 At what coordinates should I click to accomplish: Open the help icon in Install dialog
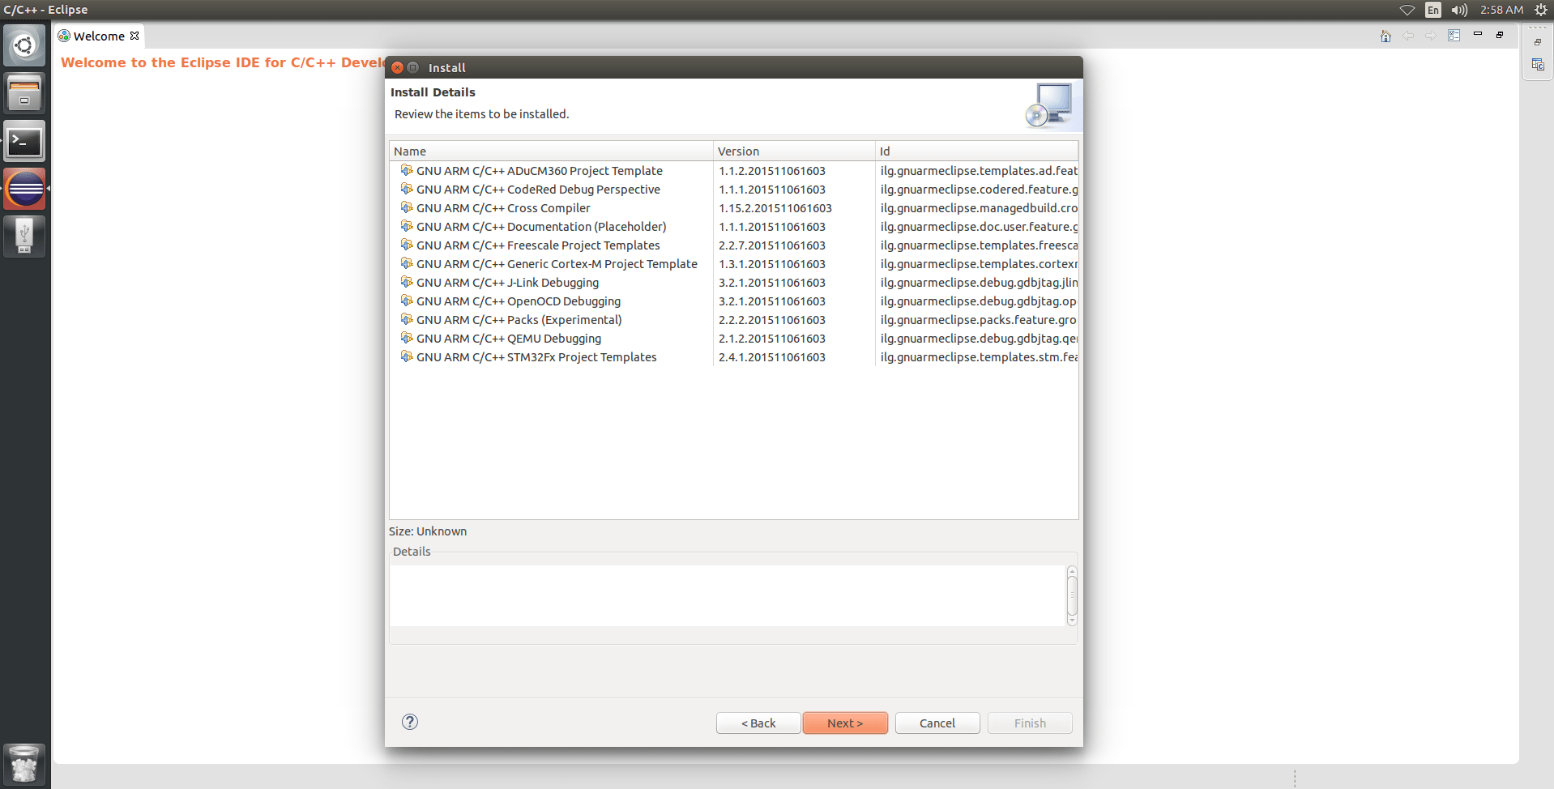coord(410,722)
